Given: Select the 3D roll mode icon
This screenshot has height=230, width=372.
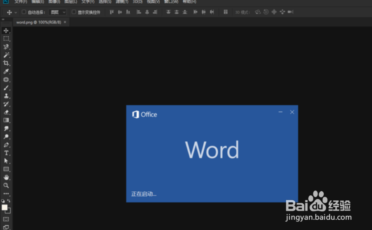Looking at the screenshot, I should click(266, 12).
